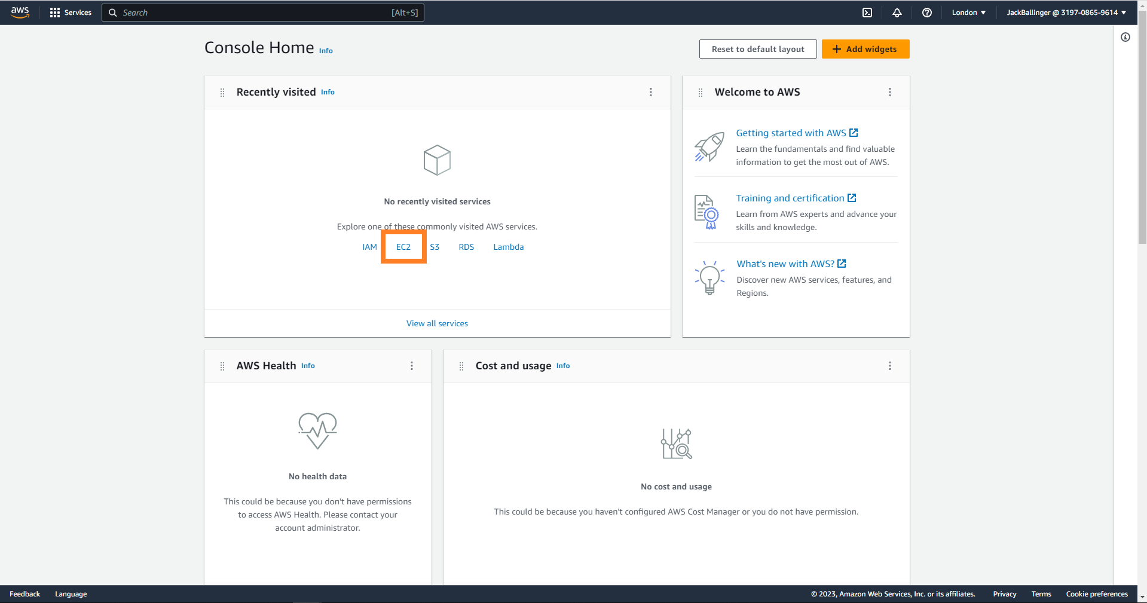
Task: Expand the JackBallinger account dropdown
Action: (1066, 13)
